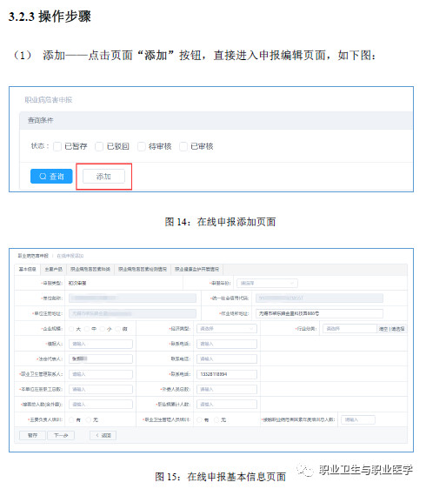Select the 基本信息 tab
The image size is (426, 489).
pos(28,269)
